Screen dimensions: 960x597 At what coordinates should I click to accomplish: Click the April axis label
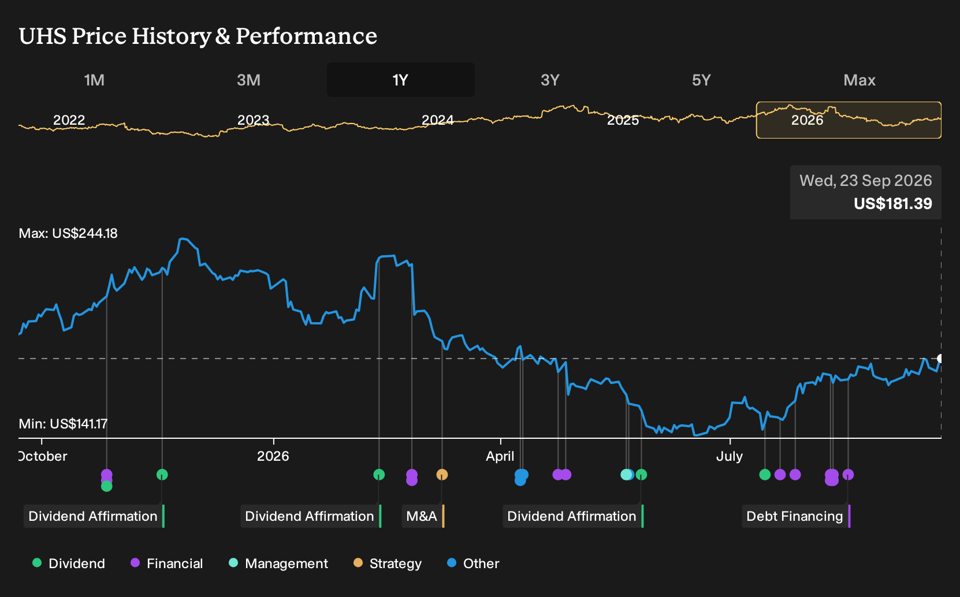[500, 456]
